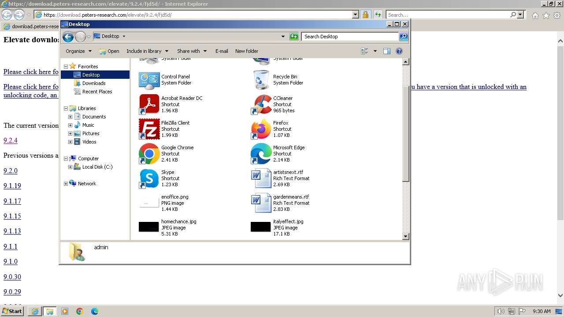Expand the Documents library
The height and width of the screenshot is (317, 564).
click(x=70, y=117)
